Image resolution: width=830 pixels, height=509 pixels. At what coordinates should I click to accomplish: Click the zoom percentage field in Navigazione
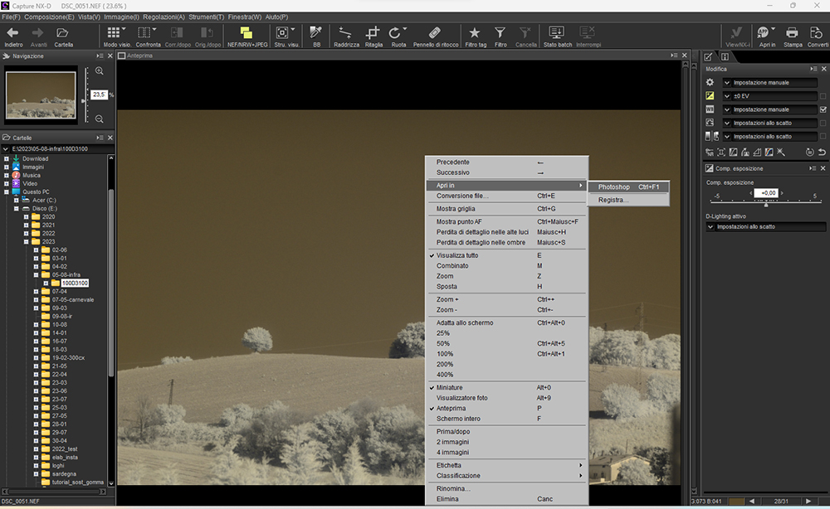[99, 95]
